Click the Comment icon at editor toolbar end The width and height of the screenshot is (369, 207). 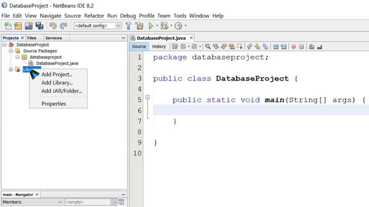point(319,47)
